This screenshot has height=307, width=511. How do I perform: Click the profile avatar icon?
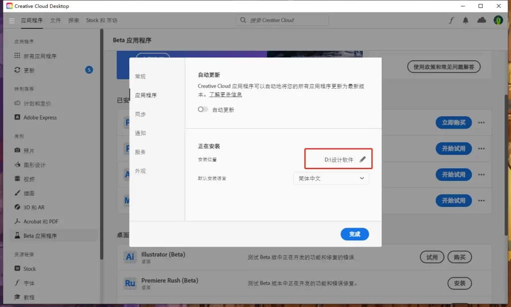pos(498,20)
